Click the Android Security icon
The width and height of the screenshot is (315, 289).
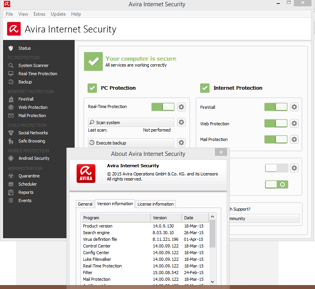coord(11,158)
